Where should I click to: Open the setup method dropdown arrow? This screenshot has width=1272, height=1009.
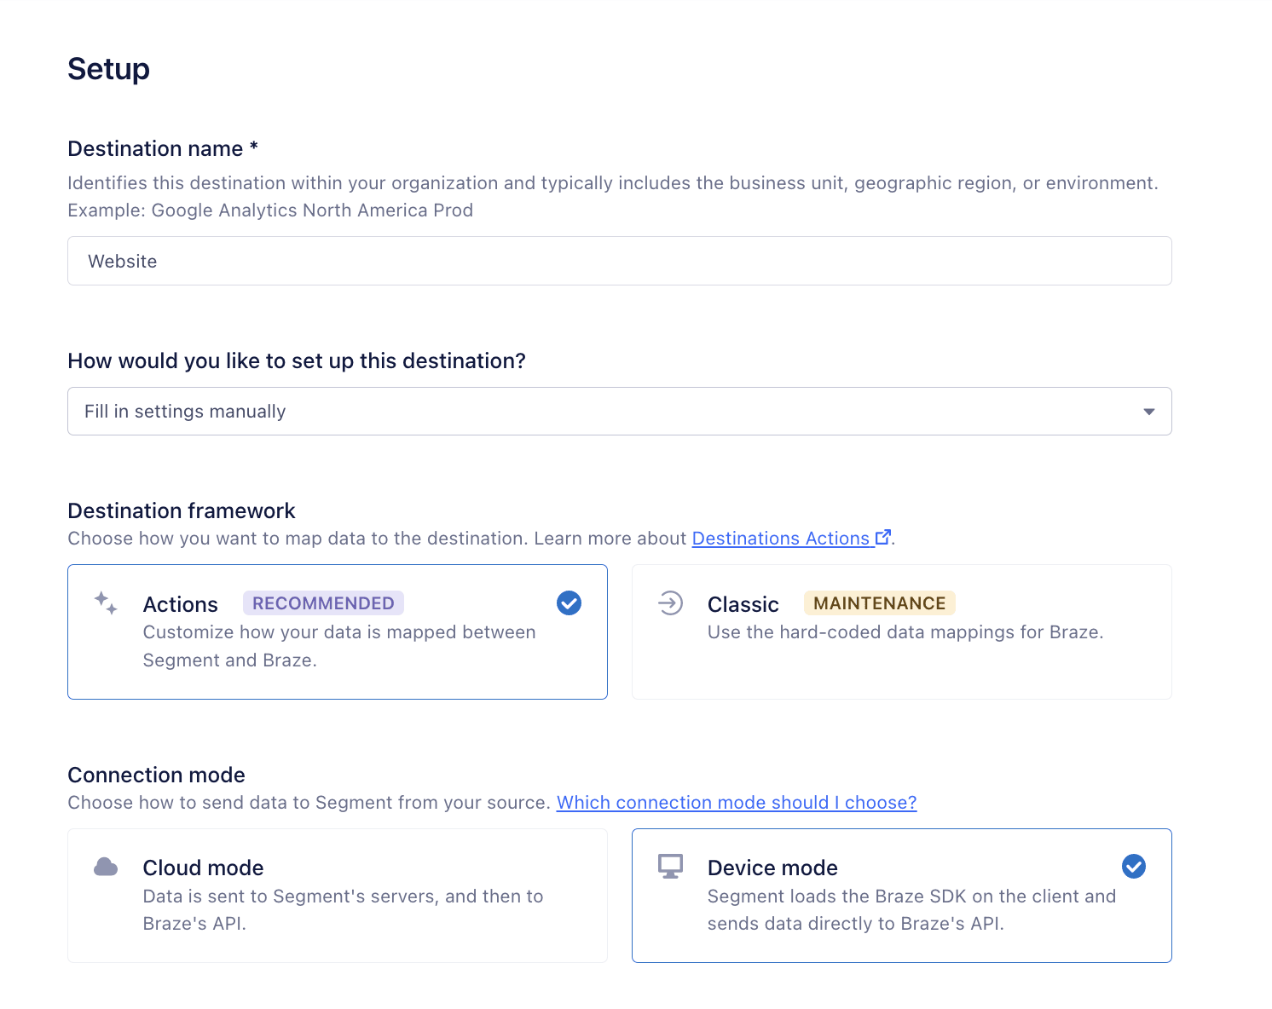[1148, 412]
